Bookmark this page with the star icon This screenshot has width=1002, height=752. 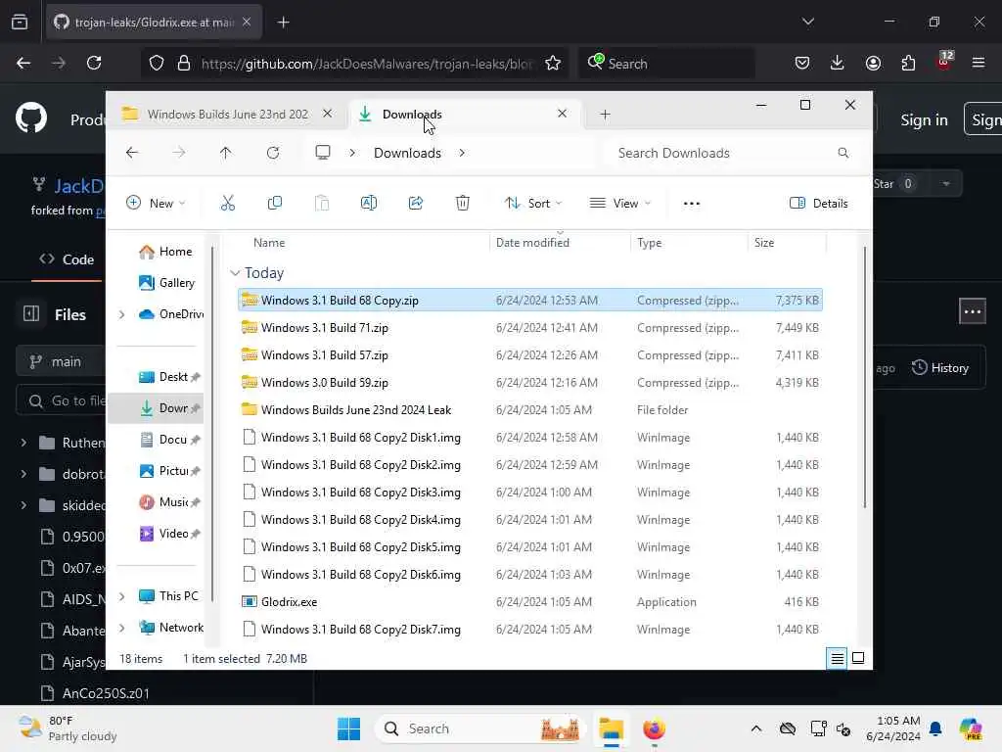(553, 64)
